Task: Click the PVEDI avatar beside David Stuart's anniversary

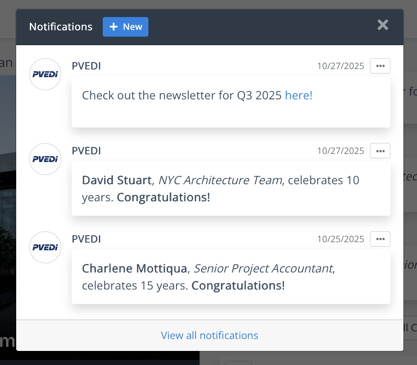Action: (x=45, y=159)
